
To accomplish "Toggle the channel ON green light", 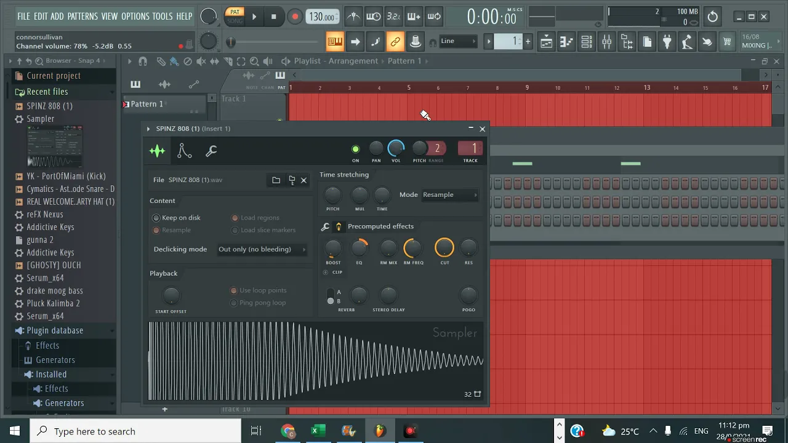I will [x=355, y=149].
